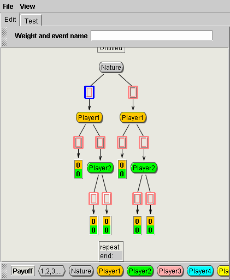Select the left Player1 node in tree

(89, 117)
